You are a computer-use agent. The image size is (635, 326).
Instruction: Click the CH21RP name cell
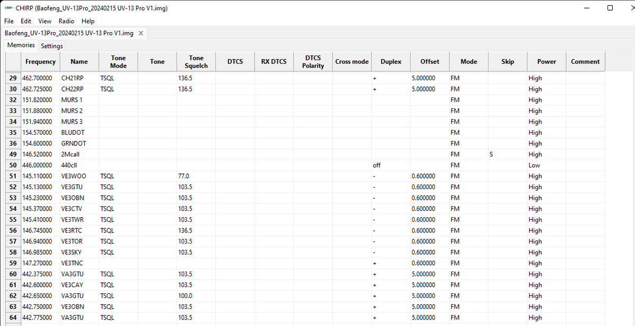pos(79,78)
